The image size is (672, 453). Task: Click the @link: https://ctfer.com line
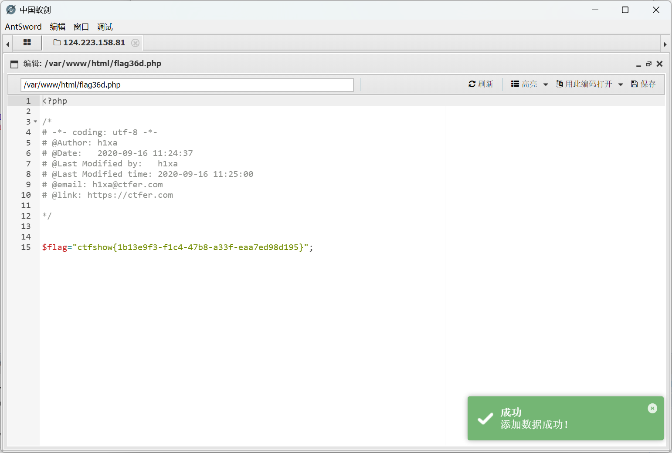[108, 195]
